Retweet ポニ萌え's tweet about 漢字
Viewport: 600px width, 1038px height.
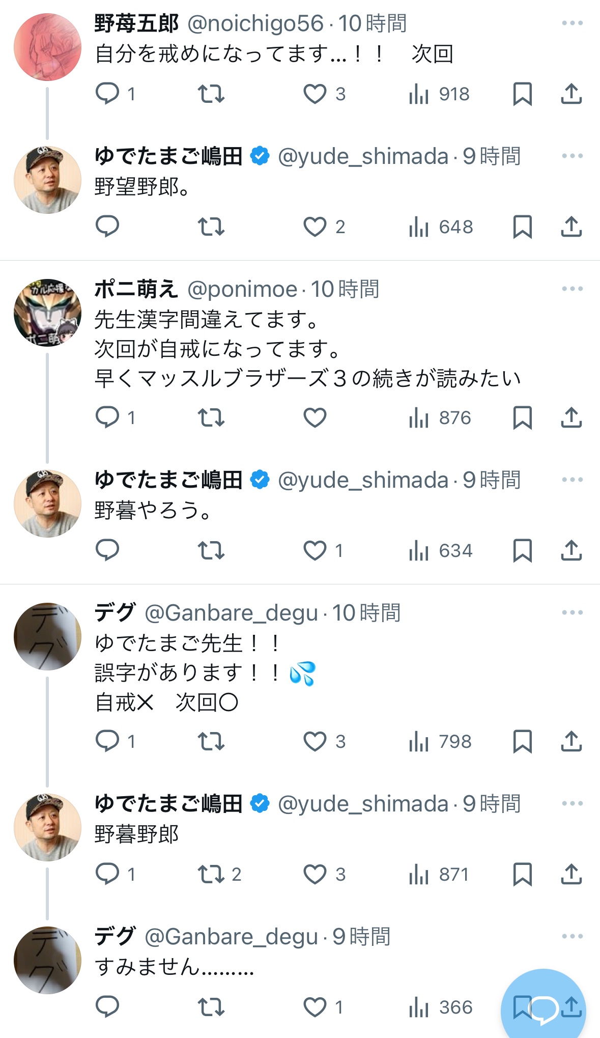point(211,418)
